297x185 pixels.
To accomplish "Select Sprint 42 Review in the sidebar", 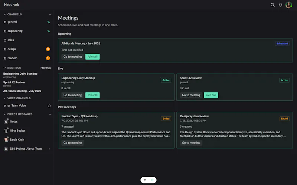I will pyautogui.click(x=14, y=84).
